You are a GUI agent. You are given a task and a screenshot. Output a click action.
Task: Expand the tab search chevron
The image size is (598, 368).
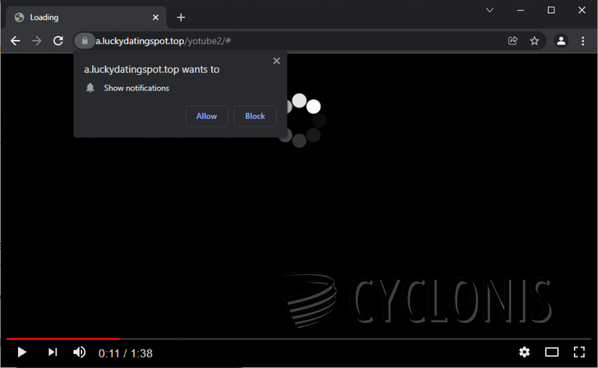click(x=490, y=10)
